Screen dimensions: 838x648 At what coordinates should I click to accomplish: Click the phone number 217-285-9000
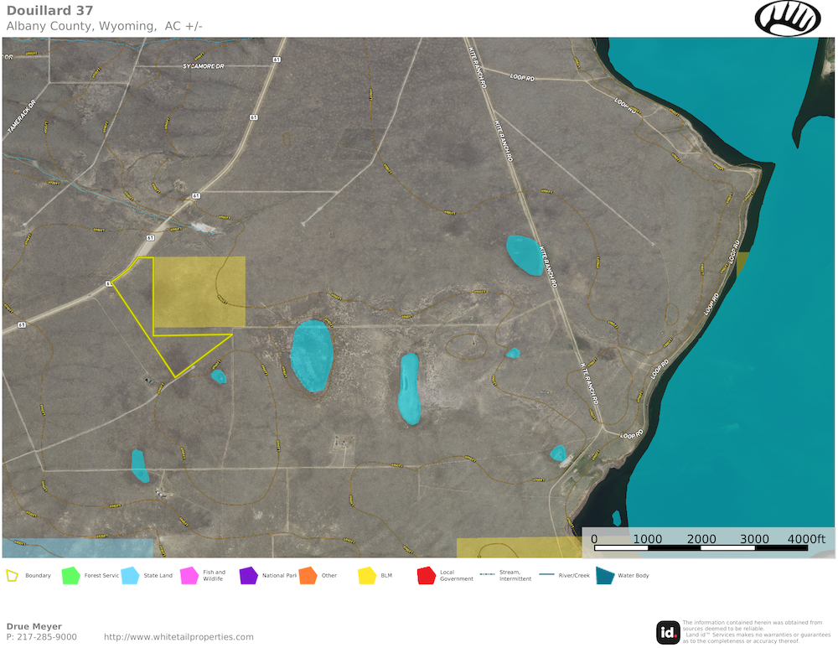coord(46,637)
